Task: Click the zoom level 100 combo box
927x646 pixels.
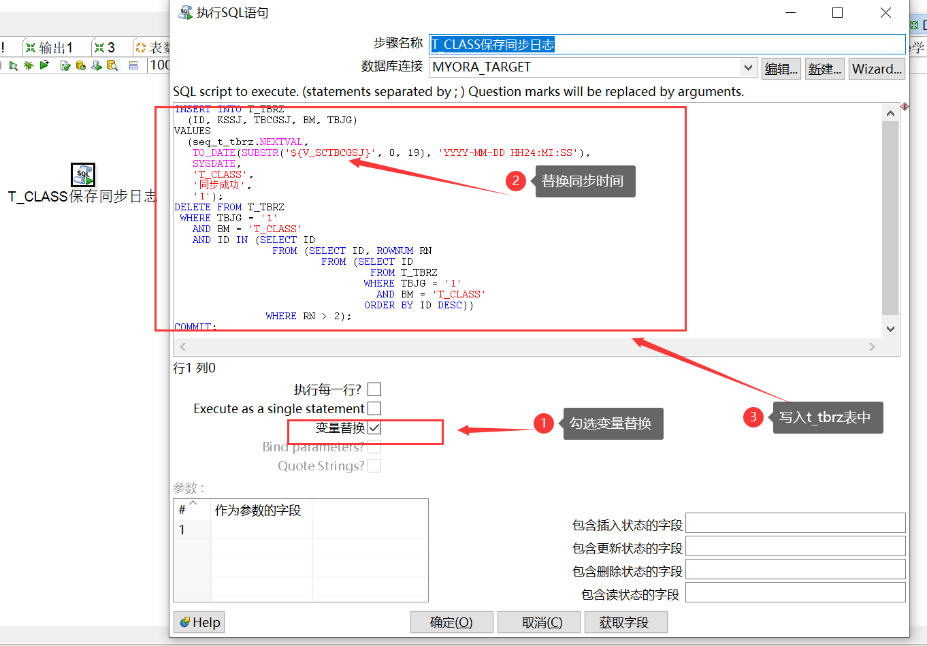Action: pos(159,65)
